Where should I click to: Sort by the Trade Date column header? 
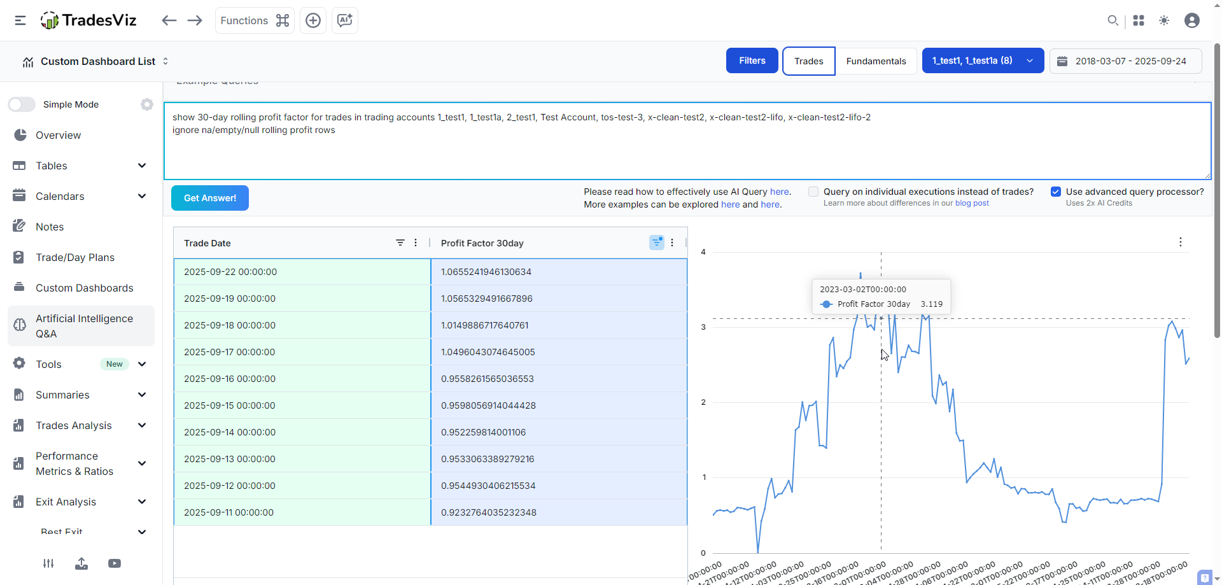207,243
